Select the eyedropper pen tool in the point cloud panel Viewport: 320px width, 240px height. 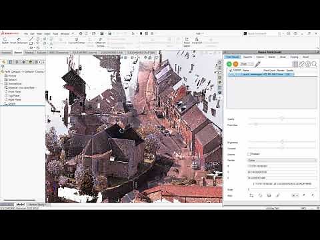257,64
